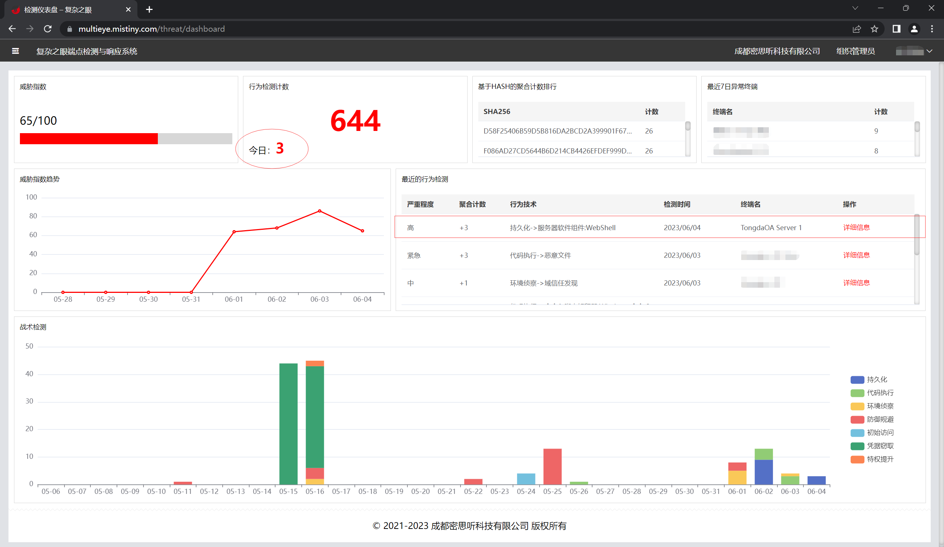Click 复杂之眼端点检测与响应系统 title

87,51
